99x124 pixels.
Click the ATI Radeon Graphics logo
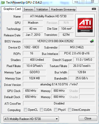pos(85,25)
